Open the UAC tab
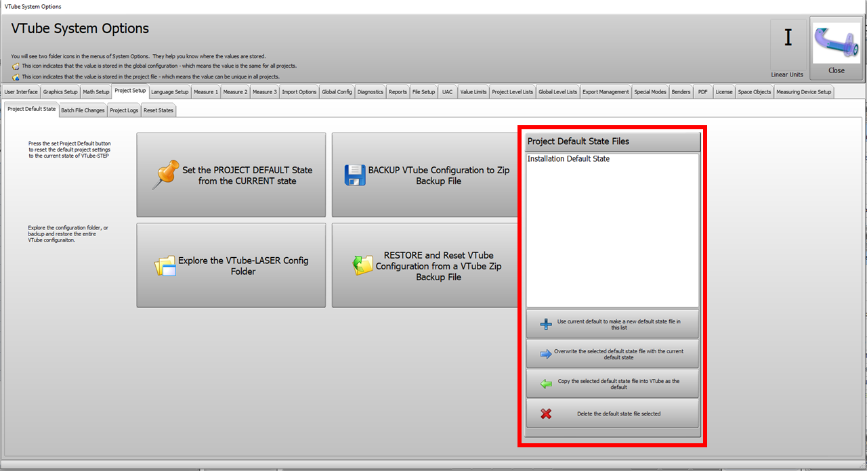The image size is (867, 471). coord(448,92)
